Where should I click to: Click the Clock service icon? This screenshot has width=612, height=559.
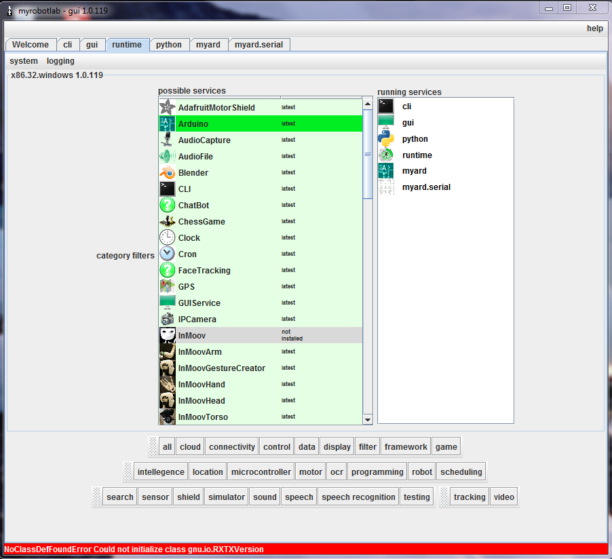coord(168,237)
